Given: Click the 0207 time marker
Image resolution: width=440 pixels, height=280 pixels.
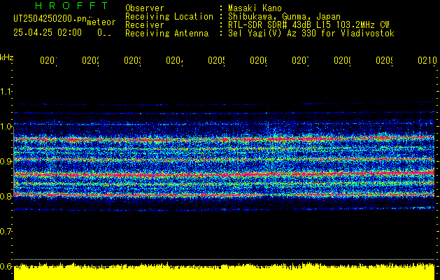Looking at the screenshot, I should 300,60.
